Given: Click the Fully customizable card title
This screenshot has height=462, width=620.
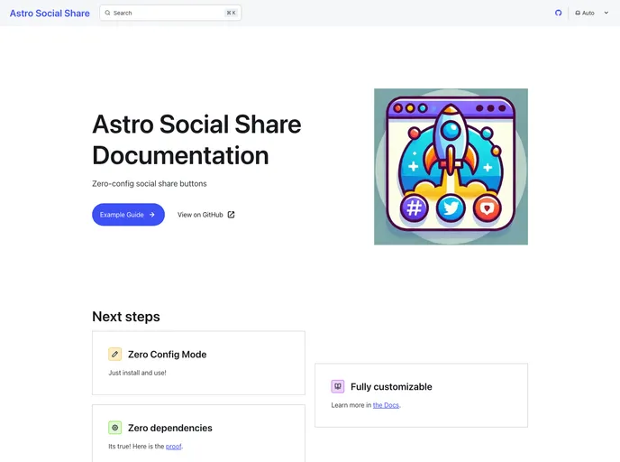Looking at the screenshot, I should [x=391, y=387].
